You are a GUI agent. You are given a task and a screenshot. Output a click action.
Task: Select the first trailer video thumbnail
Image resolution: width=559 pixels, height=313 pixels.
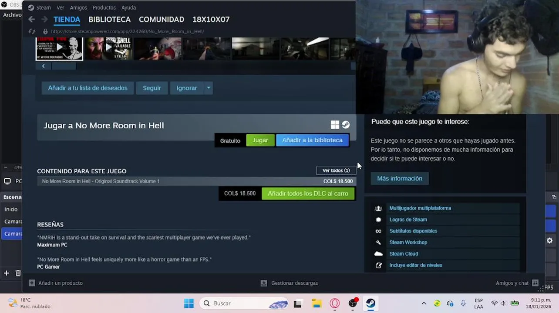(x=59, y=48)
